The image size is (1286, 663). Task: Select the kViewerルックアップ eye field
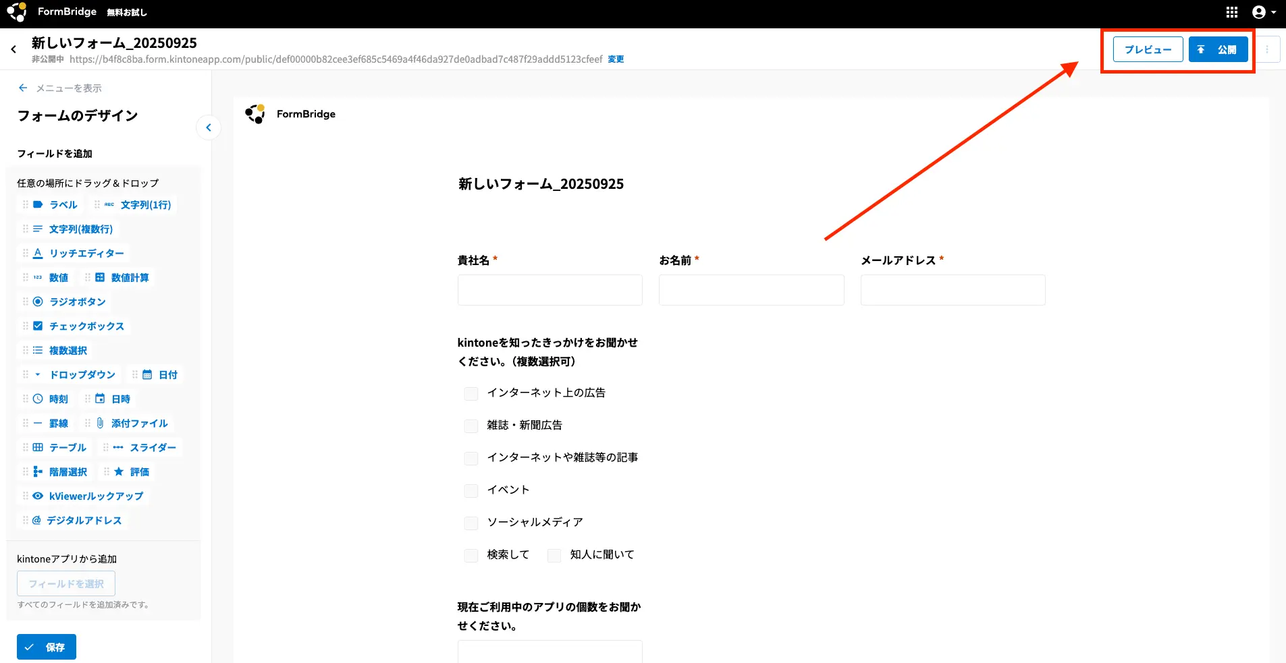point(38,496)
